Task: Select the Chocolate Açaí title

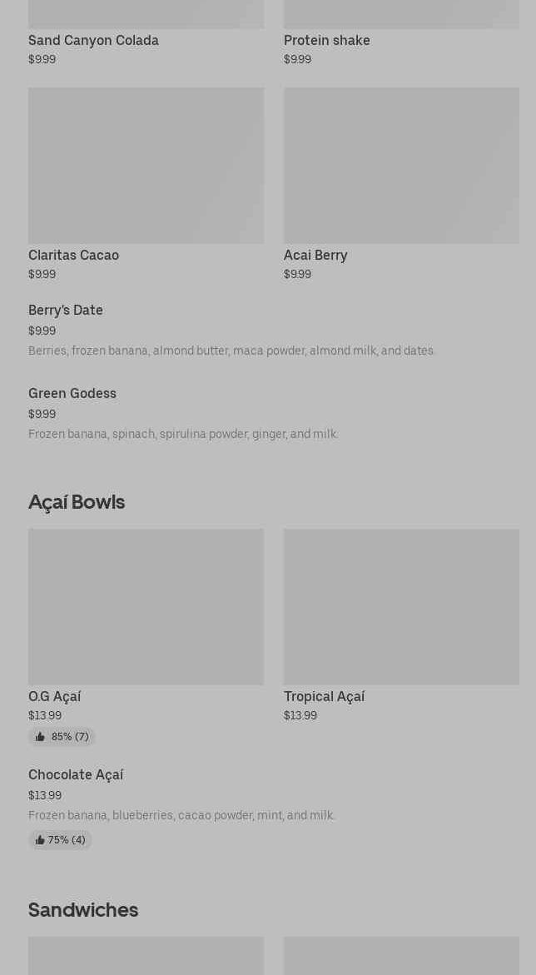Action: click(x=76, y=774)
